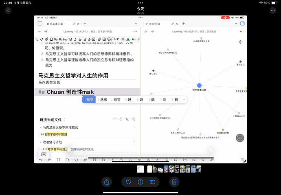This screenshot has width=281, height=195.
Task: Redo using the top editing toolbar
Action: coord(42,39)
